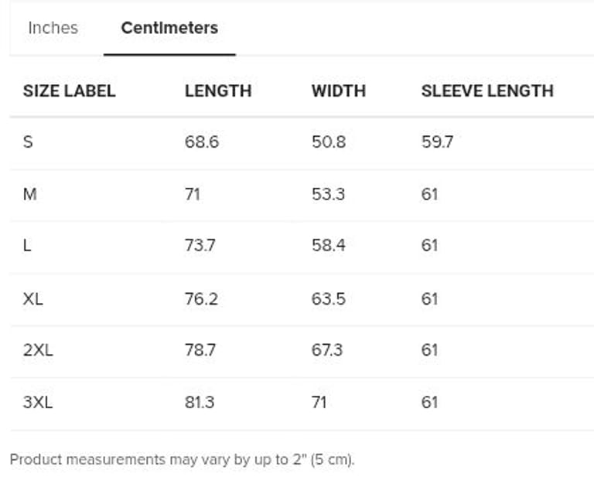594x494 pixels.
Task: Select the 2XL size row label
Action: pos(38,350)
